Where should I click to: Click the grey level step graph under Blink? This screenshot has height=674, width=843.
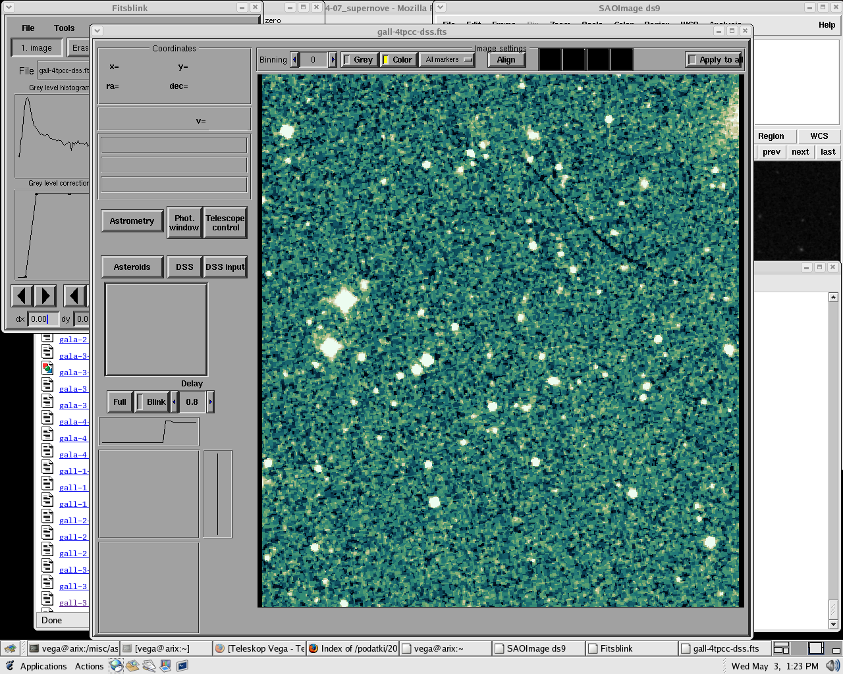point(149,431)
